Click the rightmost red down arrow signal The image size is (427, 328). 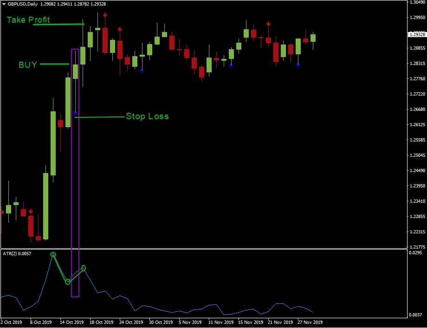click(x=268, y=24)
